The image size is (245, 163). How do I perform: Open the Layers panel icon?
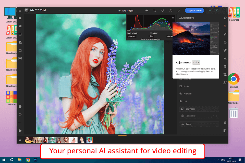225,66
